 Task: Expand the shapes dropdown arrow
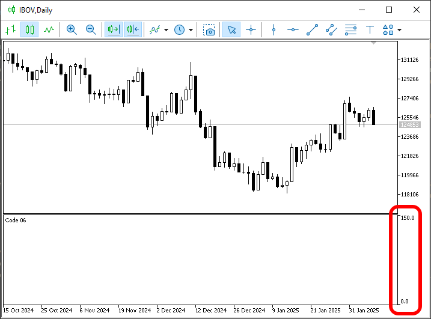(x=399, y=30)
